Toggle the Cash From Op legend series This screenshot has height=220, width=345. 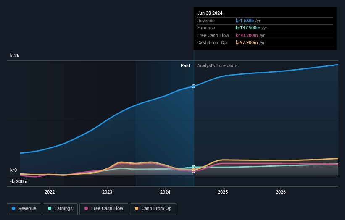(153, 209)
